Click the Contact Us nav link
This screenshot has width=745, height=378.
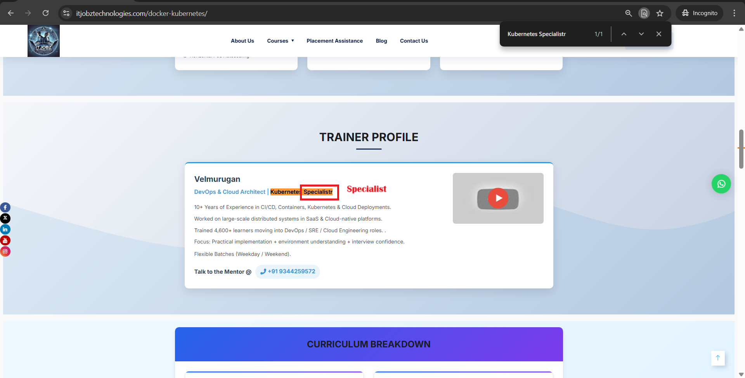[x=414, y=41]
